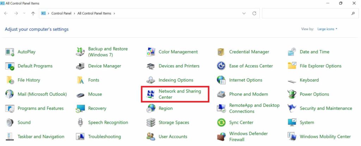Image resolution: width=361 pixels, height=146 pixels.
Task: Open the Color Management icon
Action: pyautogui.click(x=151, y=52)
